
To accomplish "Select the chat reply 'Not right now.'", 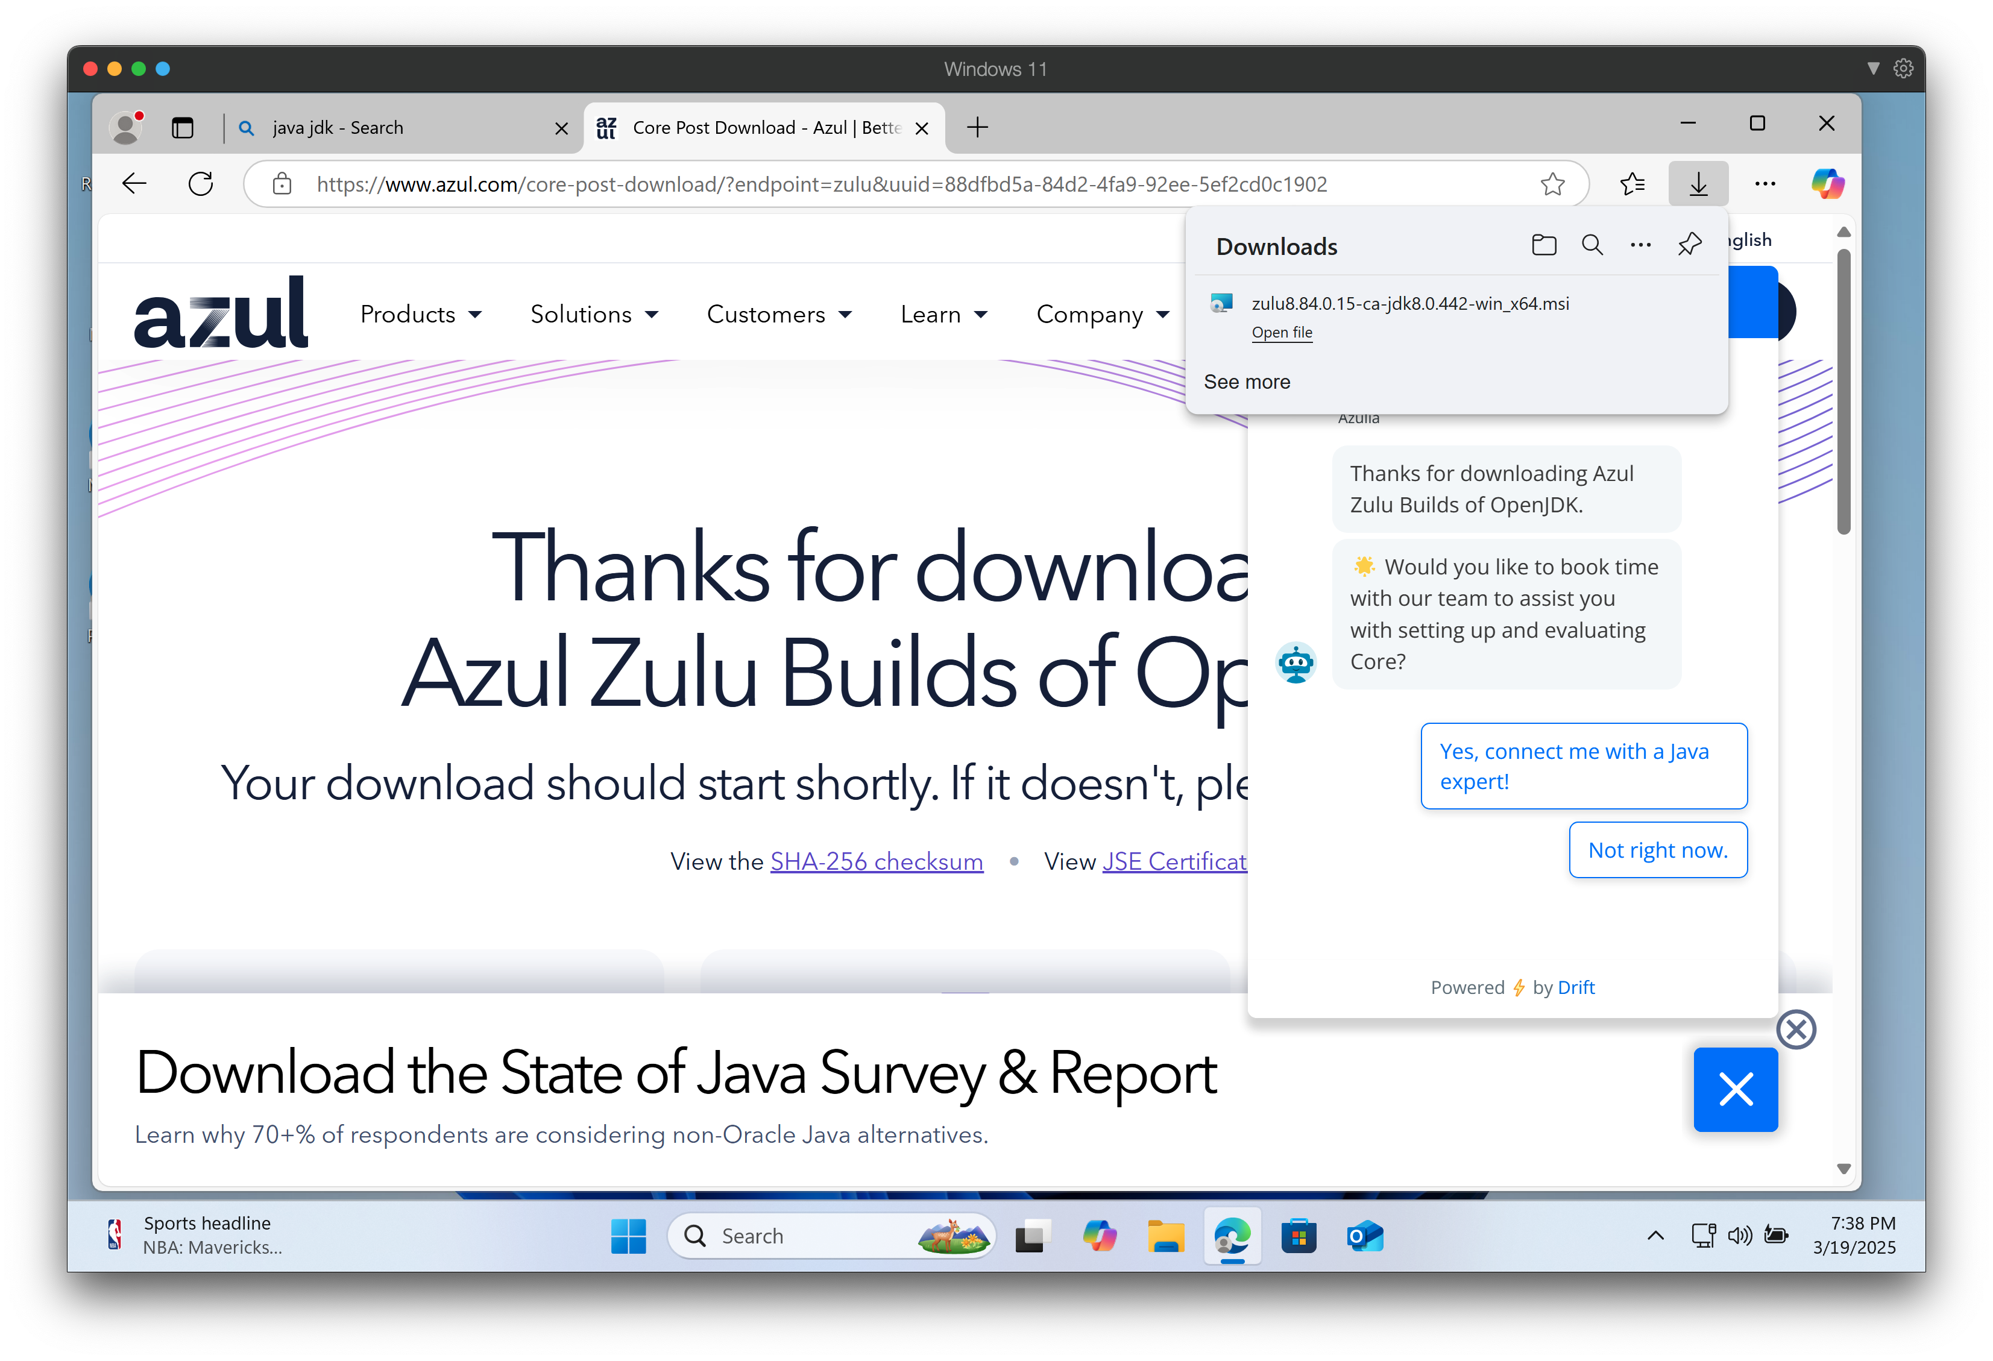I will 1658,849.
